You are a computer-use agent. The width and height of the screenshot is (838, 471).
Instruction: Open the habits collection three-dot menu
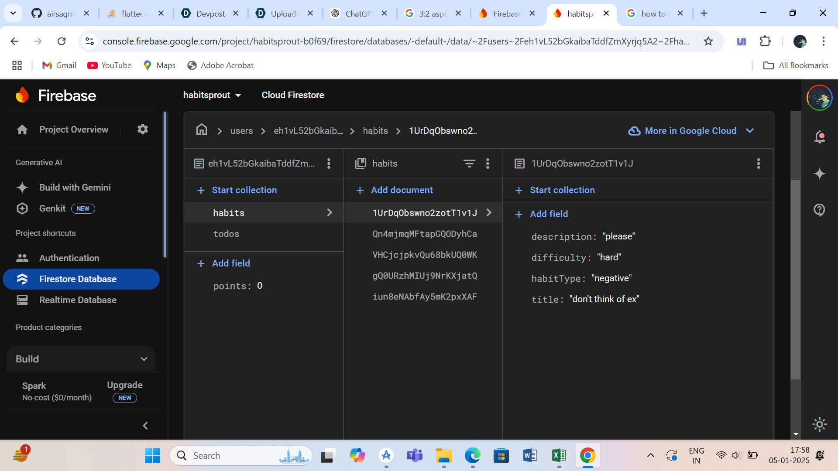488,164
